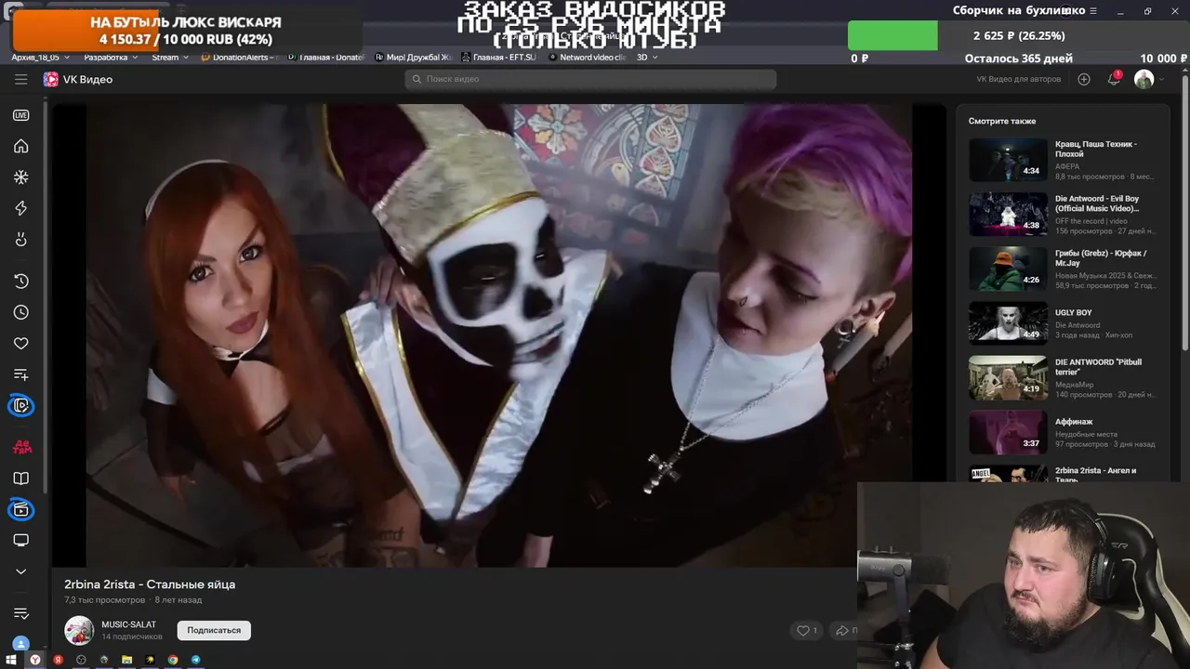Expand more sidebar items with the chevron
The width and height of the screenshot is (1190, 669).
[x=20, y=571]
